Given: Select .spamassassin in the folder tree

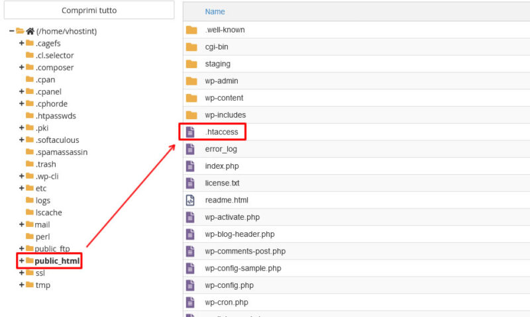Looking at the screenshot, I should pos(62,152).
